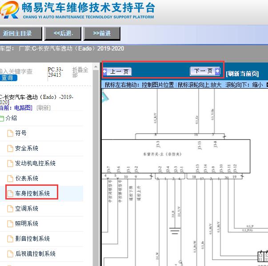Click the mouse-control hint bar text

tap(184, 85)
